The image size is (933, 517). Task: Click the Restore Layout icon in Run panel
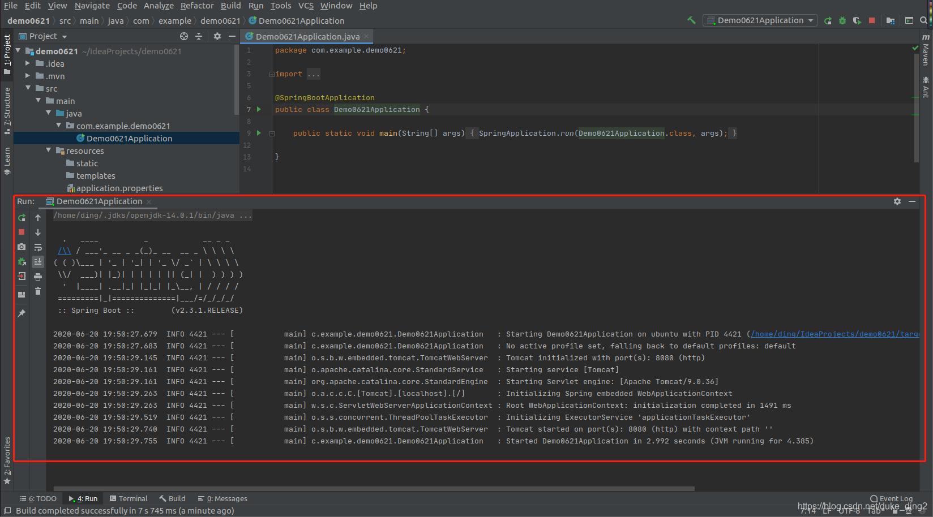[22, 294]
